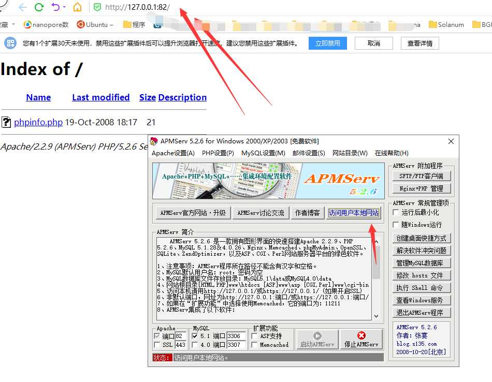Open 在线帮助(H) menu
This screenshot has width=492, height=382.
[x=392, y=153]
